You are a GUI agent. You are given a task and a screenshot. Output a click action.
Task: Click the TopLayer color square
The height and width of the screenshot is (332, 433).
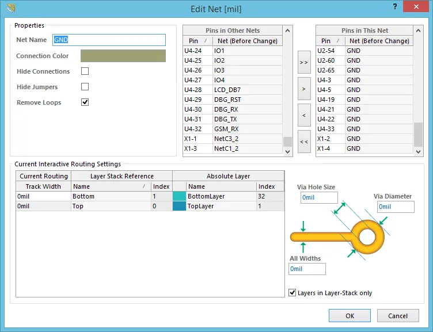179,206
